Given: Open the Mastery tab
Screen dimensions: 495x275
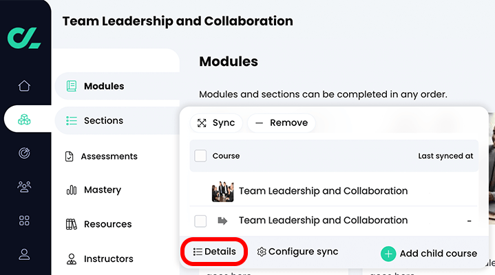Looking at the screenshot, I should point(102,190).
